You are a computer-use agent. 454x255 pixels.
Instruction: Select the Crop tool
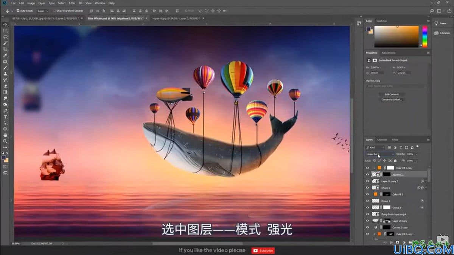tap(5, 49)
